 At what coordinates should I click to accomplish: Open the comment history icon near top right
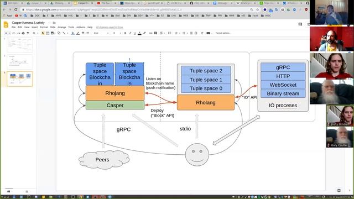tap(300, 24)
